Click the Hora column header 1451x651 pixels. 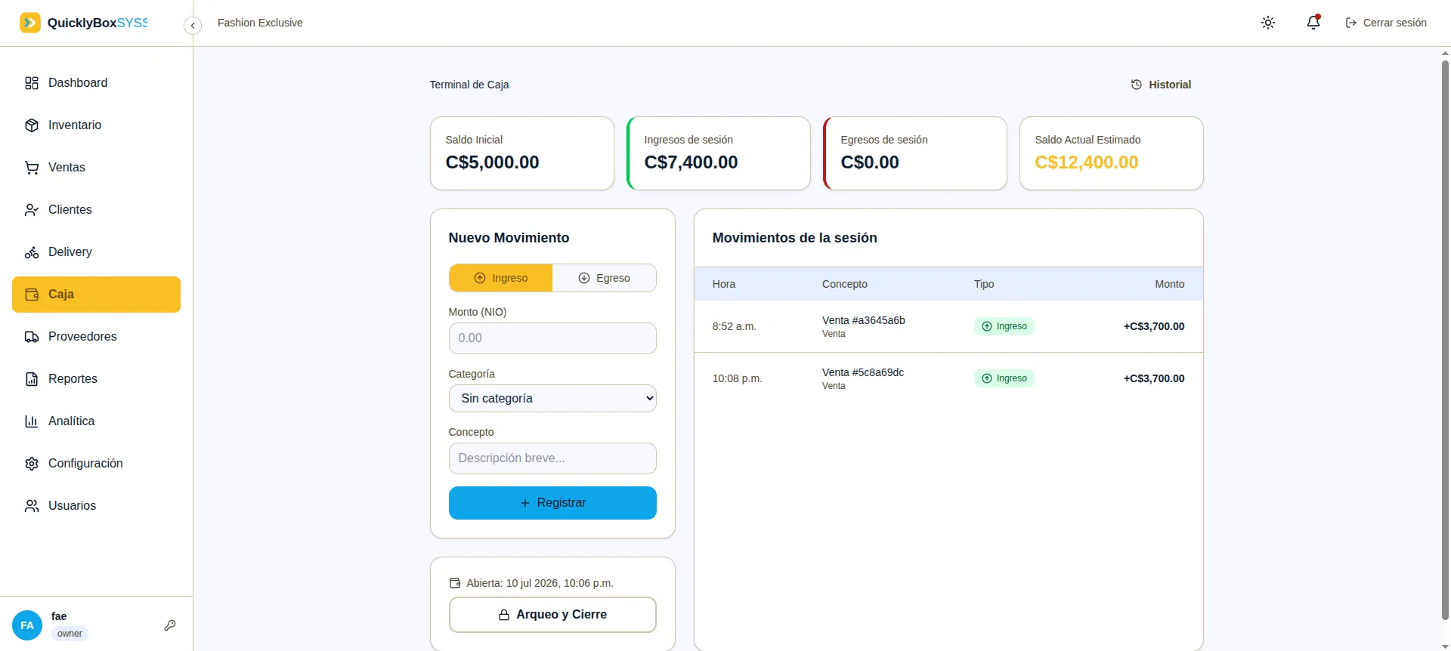pos(724,284)
